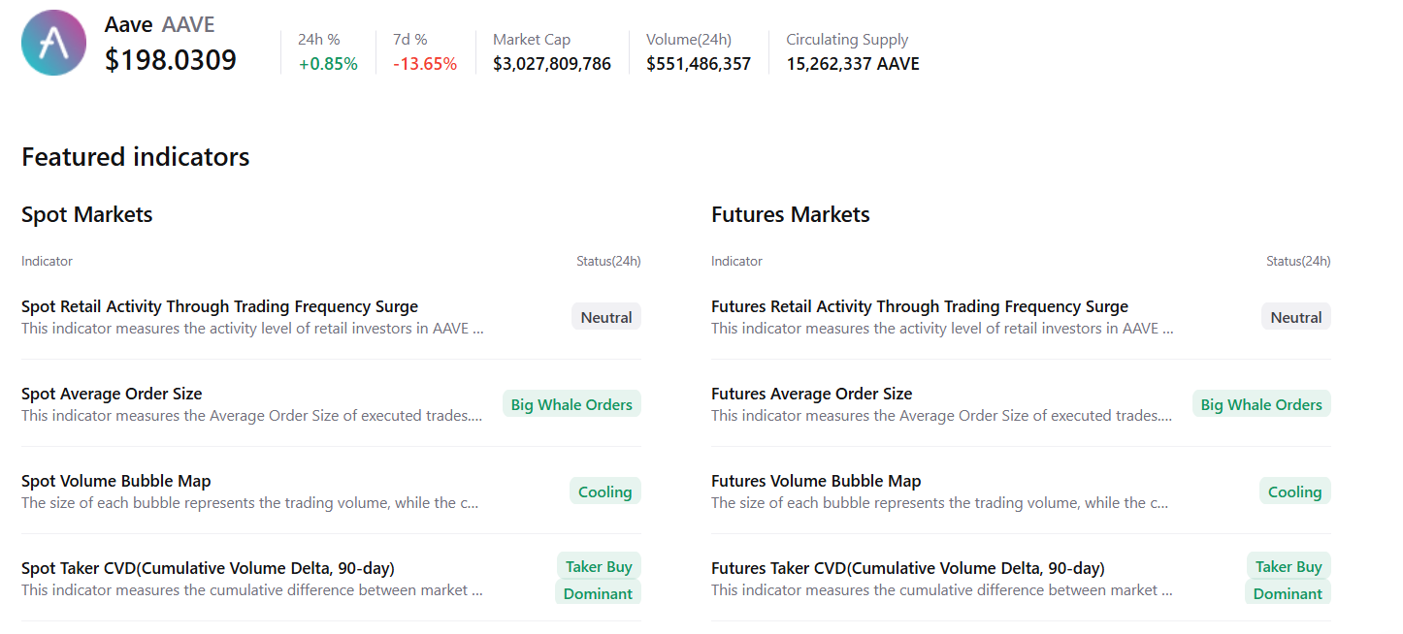Viewport: 1403px width, 634px height.
Task: Click the Neutral badge under Futures Markets
Action: 1295,316
